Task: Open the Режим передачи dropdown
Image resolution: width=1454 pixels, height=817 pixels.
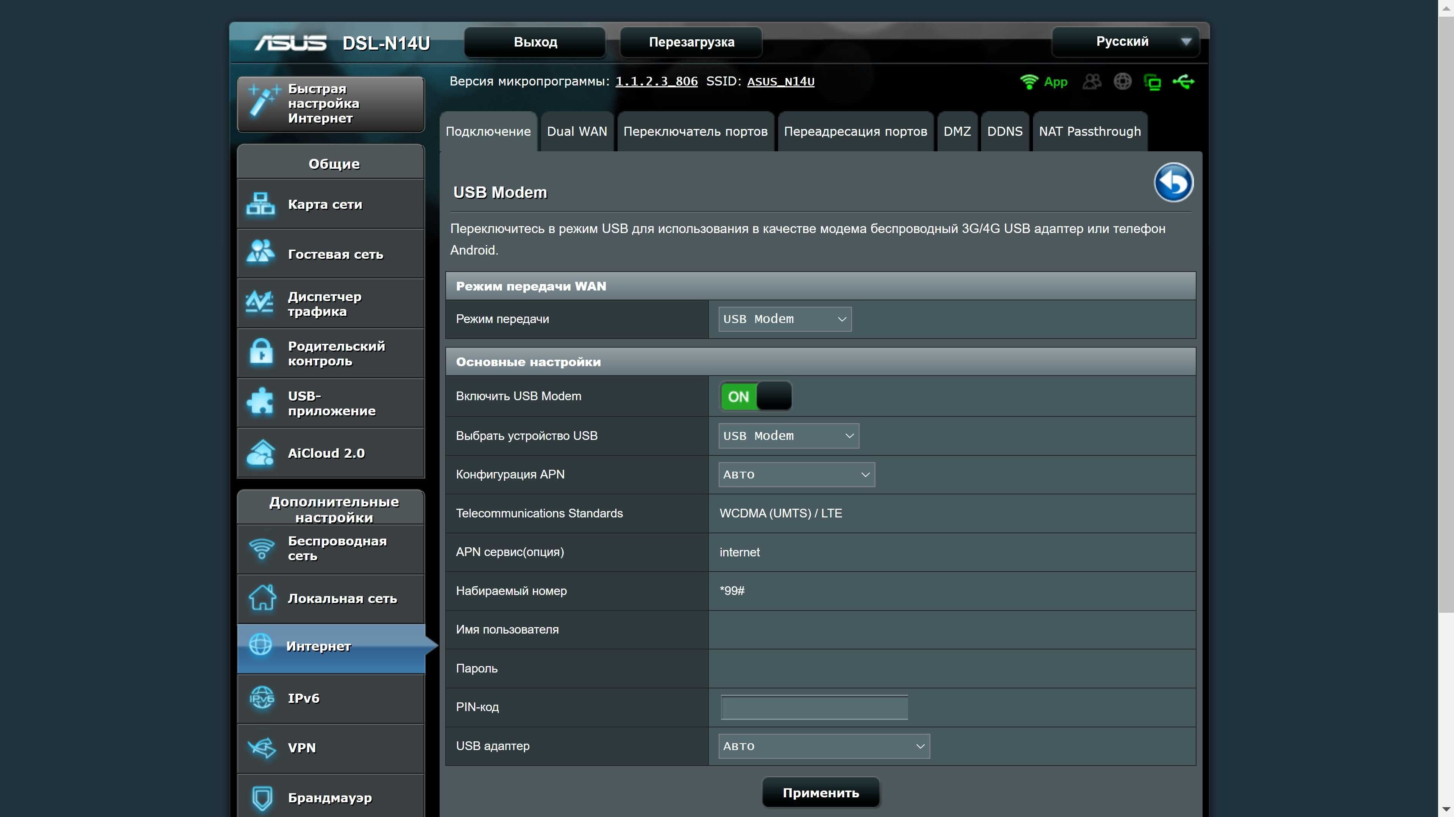Action: [785, 319]
